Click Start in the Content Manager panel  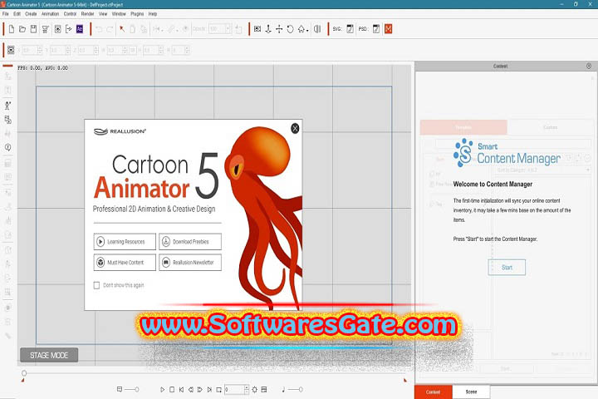pos(507,268)
